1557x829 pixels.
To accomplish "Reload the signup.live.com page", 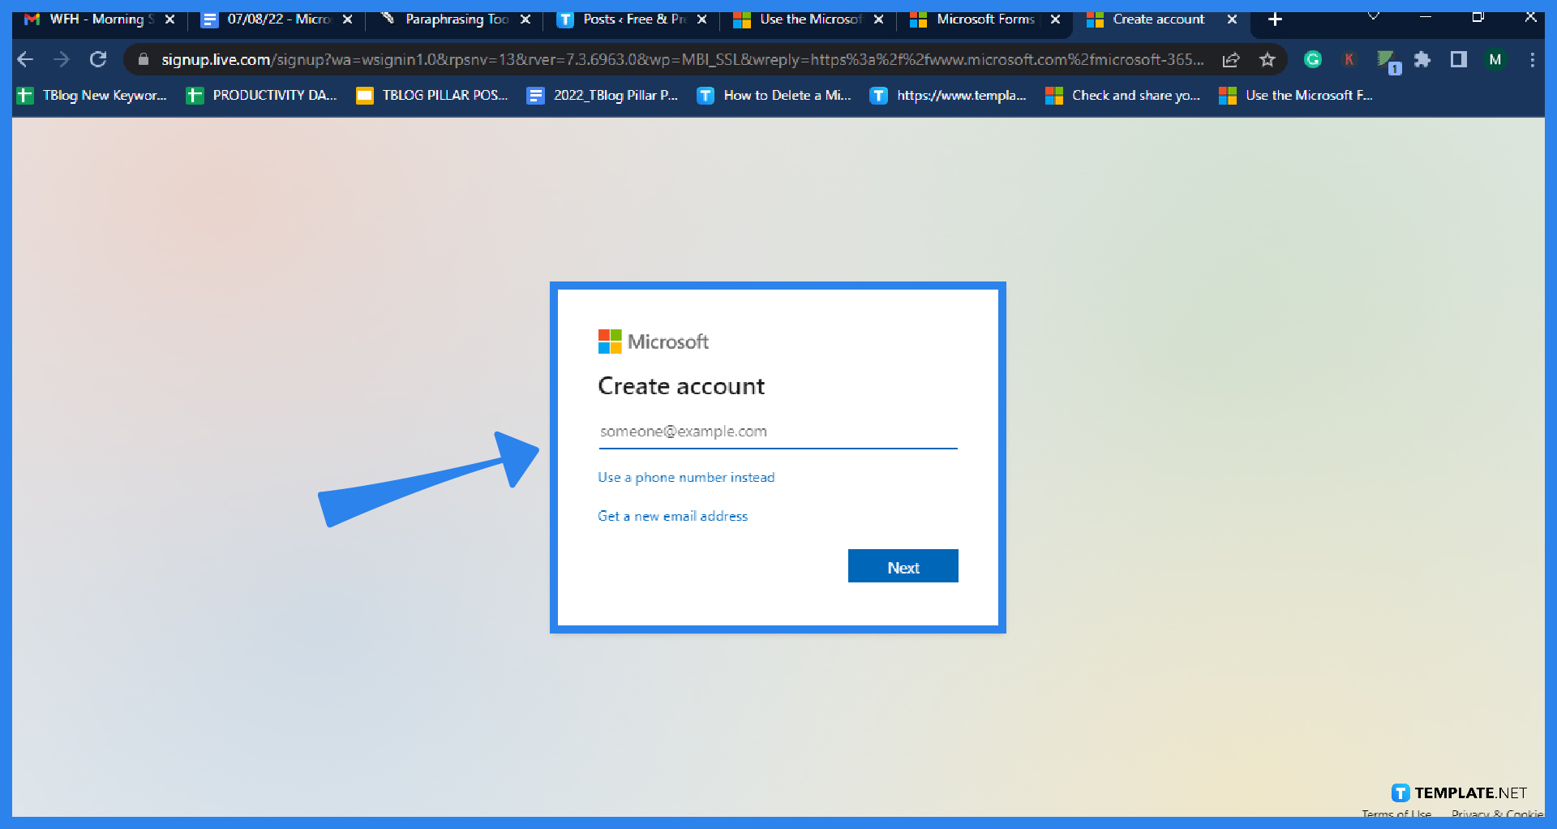I will coord(98,58).
